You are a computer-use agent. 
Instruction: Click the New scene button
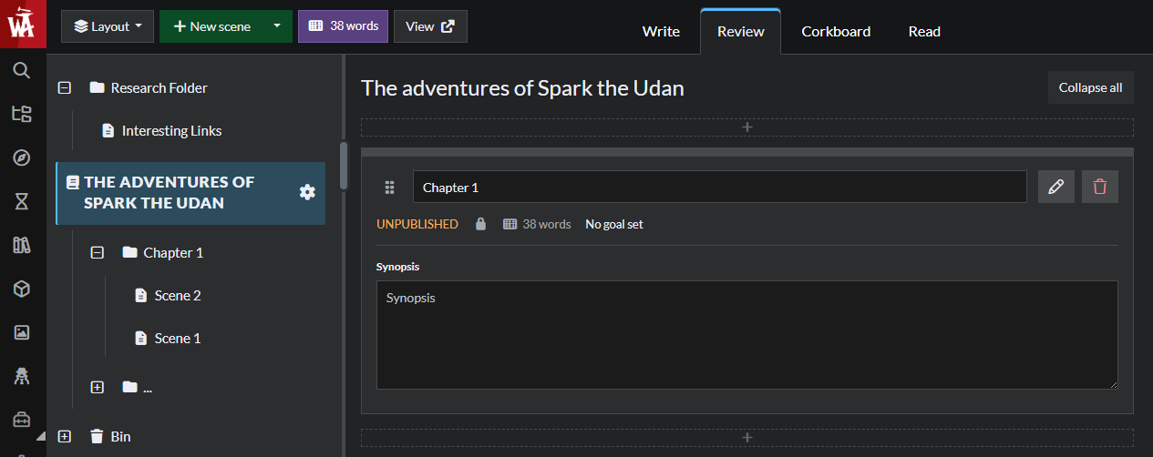[211, 26]
